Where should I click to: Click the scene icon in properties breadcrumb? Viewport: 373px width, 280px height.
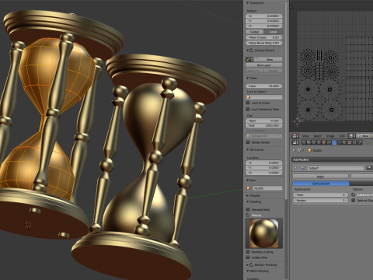click(x=300, y=150)
